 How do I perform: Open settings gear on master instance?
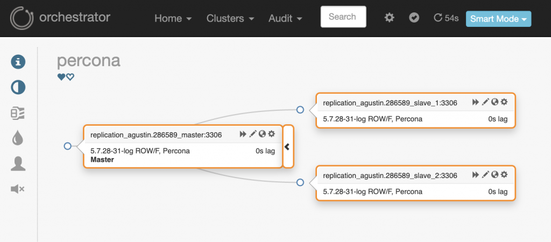[272, 134]
